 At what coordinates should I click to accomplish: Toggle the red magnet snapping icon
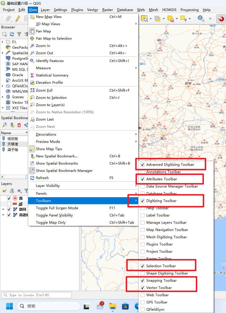pos(221,19)
